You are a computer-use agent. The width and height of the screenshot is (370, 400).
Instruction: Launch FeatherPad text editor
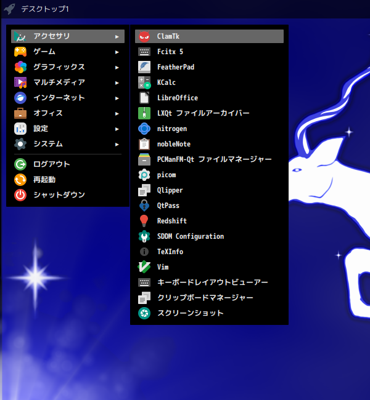click(209, 67)
